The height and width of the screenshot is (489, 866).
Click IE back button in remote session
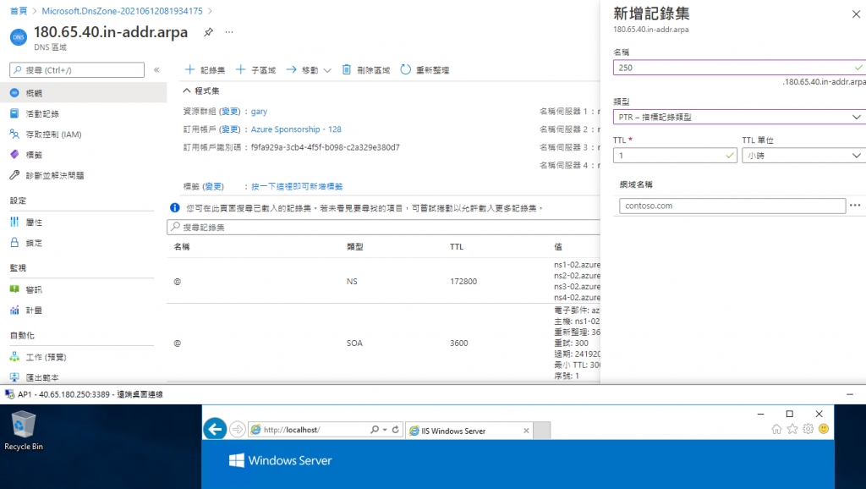[x=215, y=429]
